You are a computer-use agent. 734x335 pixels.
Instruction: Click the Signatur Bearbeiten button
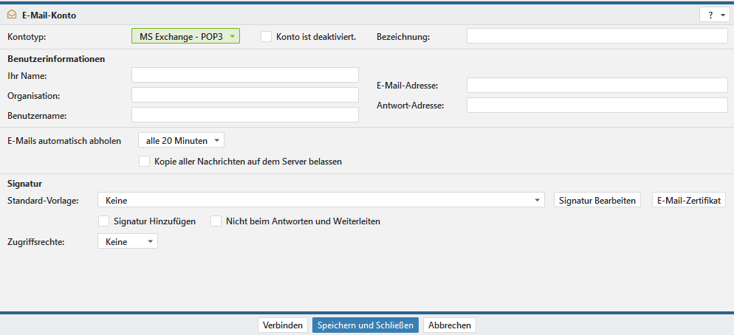pos(597,200)
